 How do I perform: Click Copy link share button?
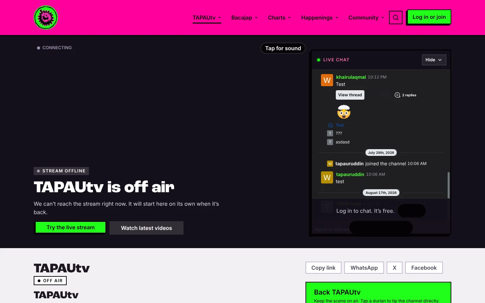tap(323, 268)
